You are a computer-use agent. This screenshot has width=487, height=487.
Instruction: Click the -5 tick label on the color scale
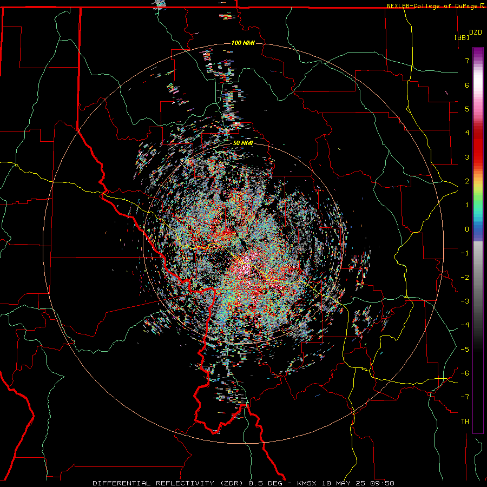[465, 349]
